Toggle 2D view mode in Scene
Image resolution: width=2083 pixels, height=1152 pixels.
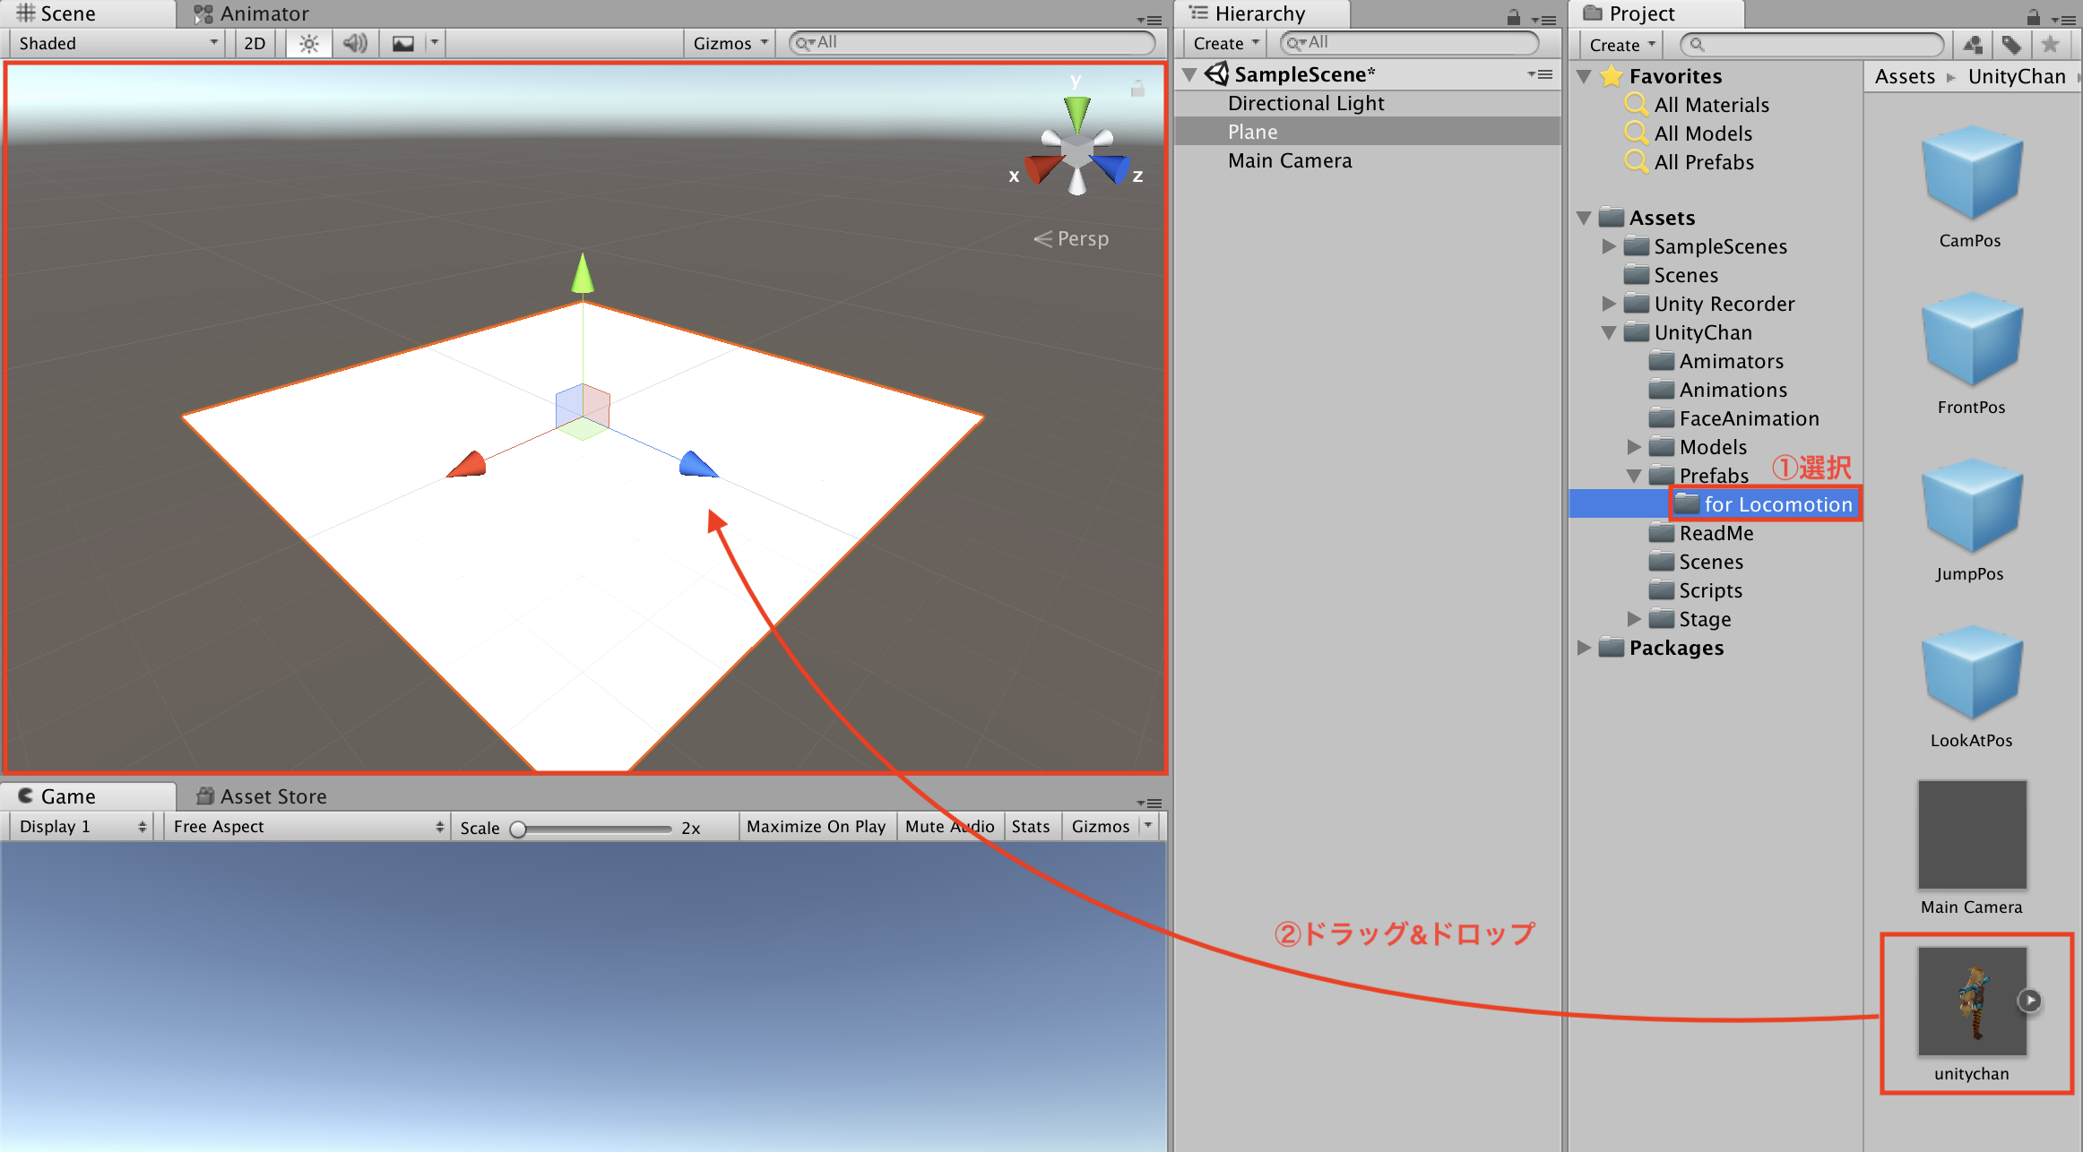(x=255, y=44)
